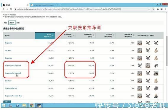Open 'dog steps for bed' term
This screenshot has width=168, height=111.
click(11, 88)
